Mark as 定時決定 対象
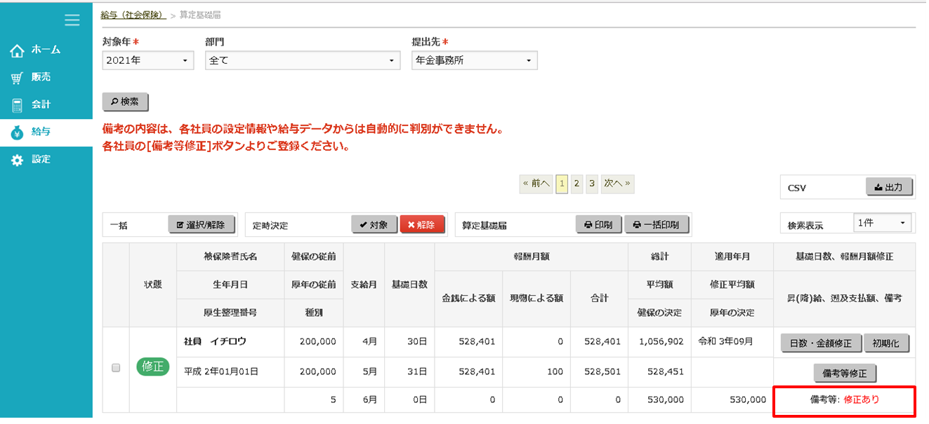Image resolution: width=929 pixels, height=424 pixels. 374,225
